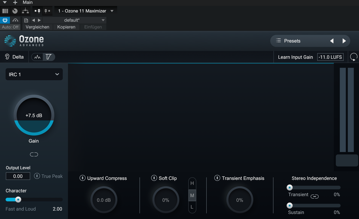Click the circular reset icon beside LUFS
Screen dimensions: 359x219
(x=354, y=57)
